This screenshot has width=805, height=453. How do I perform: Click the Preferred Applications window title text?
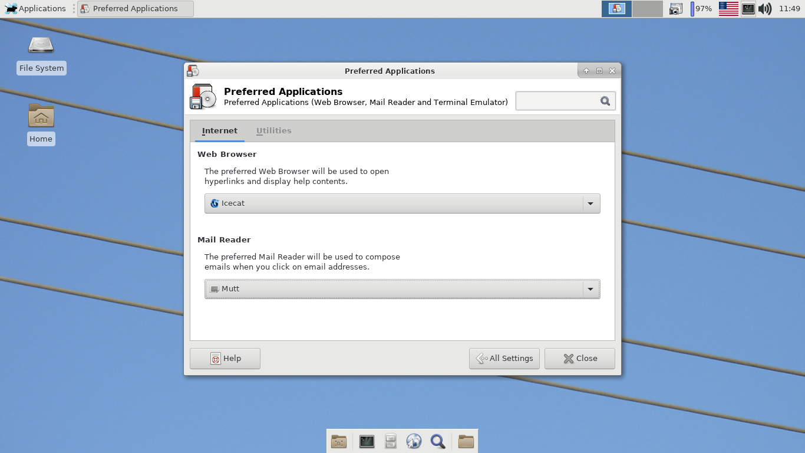point(390,71)
